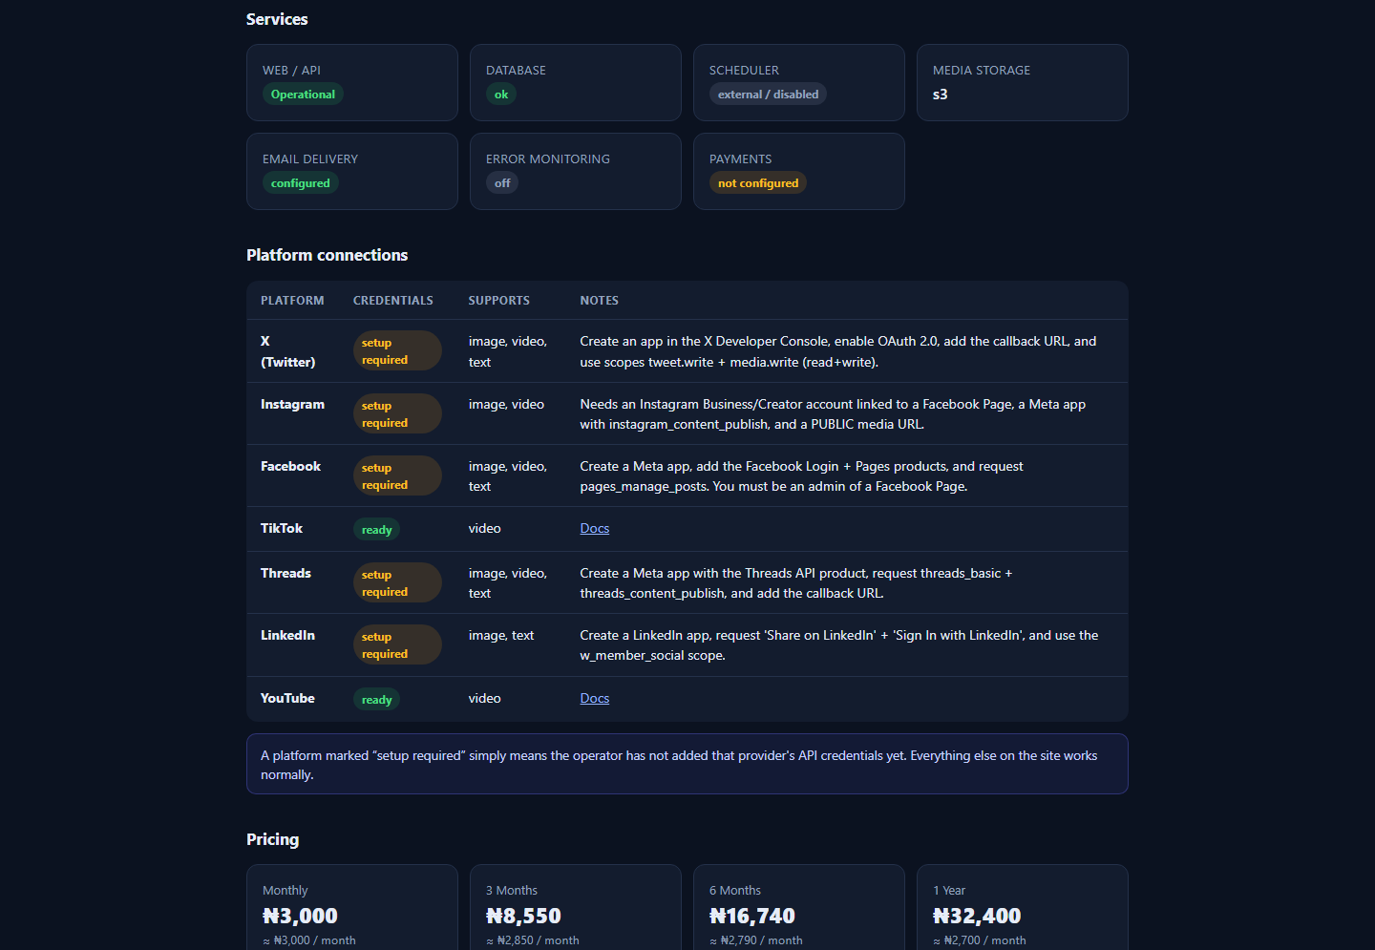Click setup required badge for Instagram
Screen dimensions: 1375x950
click(x=397, y=413)
